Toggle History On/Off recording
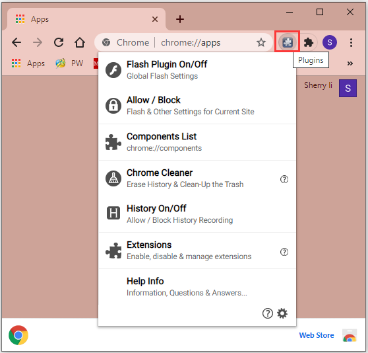This screenshot has height=353, width=368. click(x=197, y=214)
